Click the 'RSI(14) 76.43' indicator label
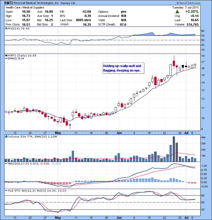Image resolution: width=212 pixels, height=220 pixels. (x=19, y=28)
